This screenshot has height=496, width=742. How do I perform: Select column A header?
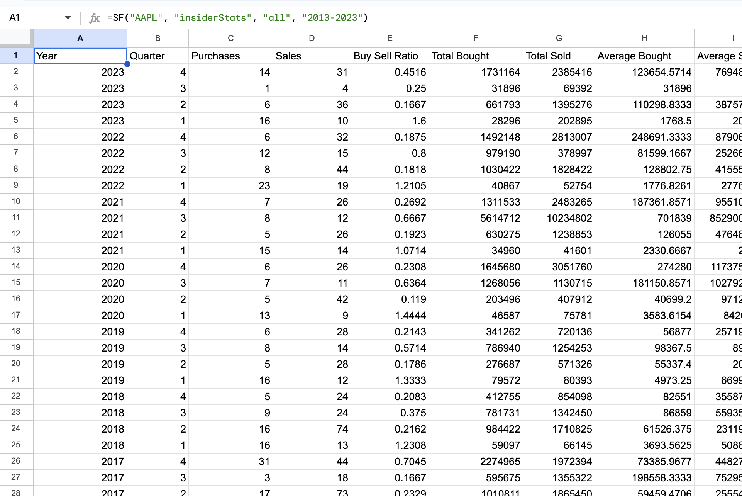tap(80, 38)
